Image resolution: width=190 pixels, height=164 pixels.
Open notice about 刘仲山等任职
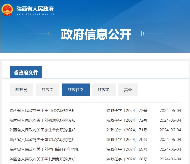pos(44,149)
